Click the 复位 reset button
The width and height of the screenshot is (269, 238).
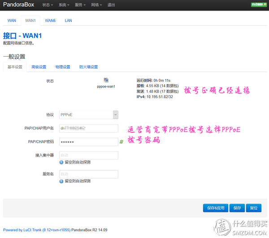pyautogui.click(x=254, y=208)
